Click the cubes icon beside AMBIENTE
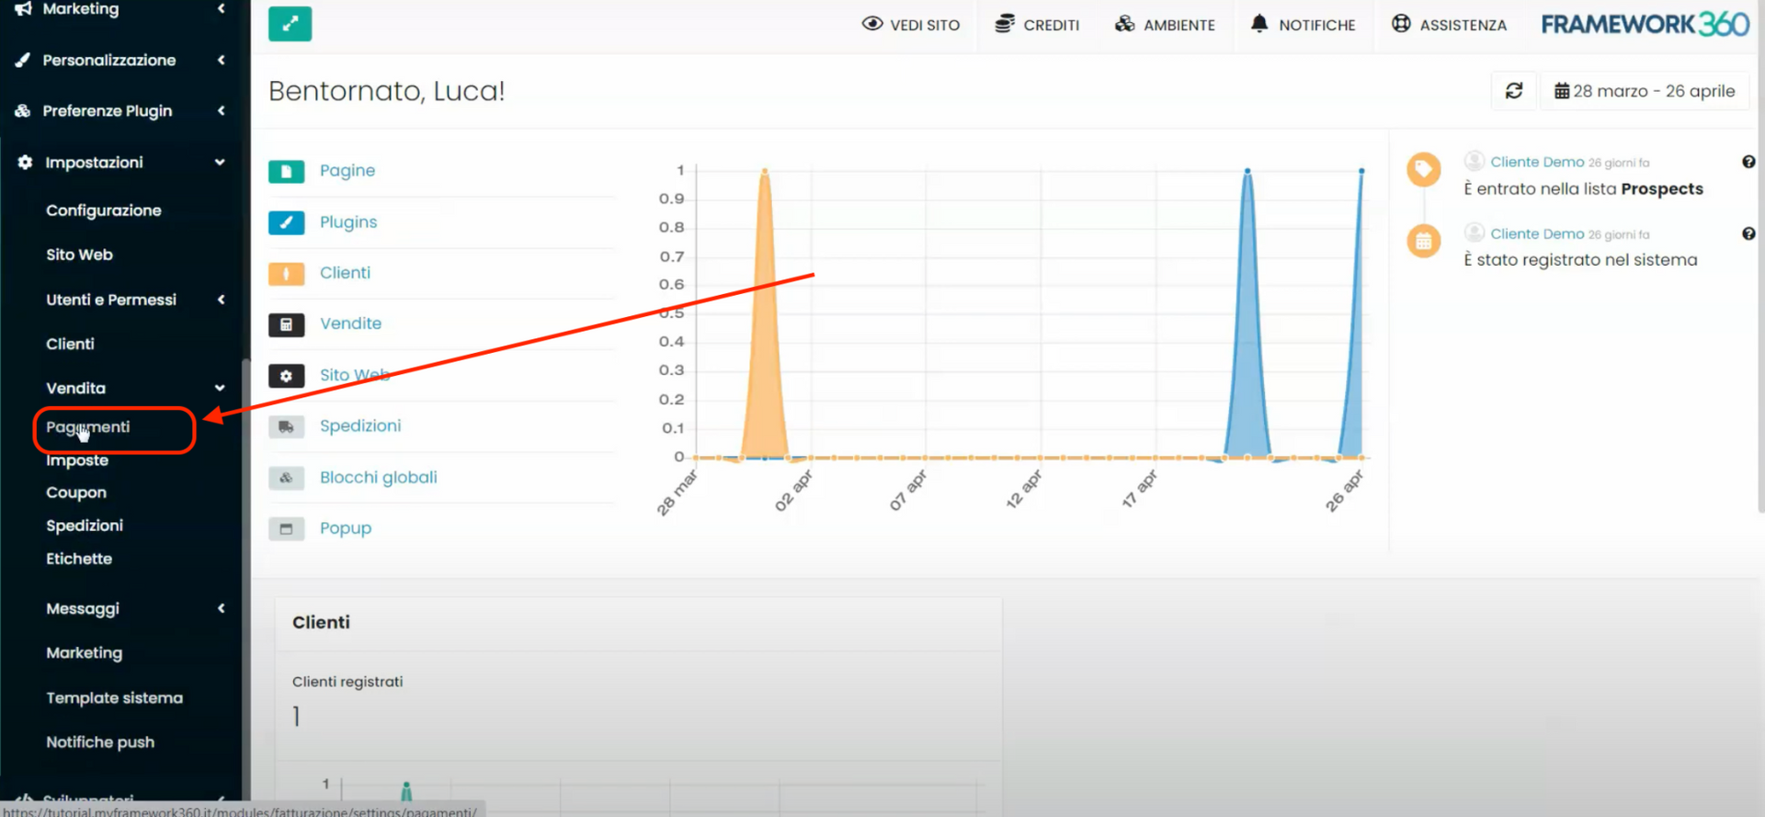This screenshot has width=1765, height=817. [x=1124, y=24]
